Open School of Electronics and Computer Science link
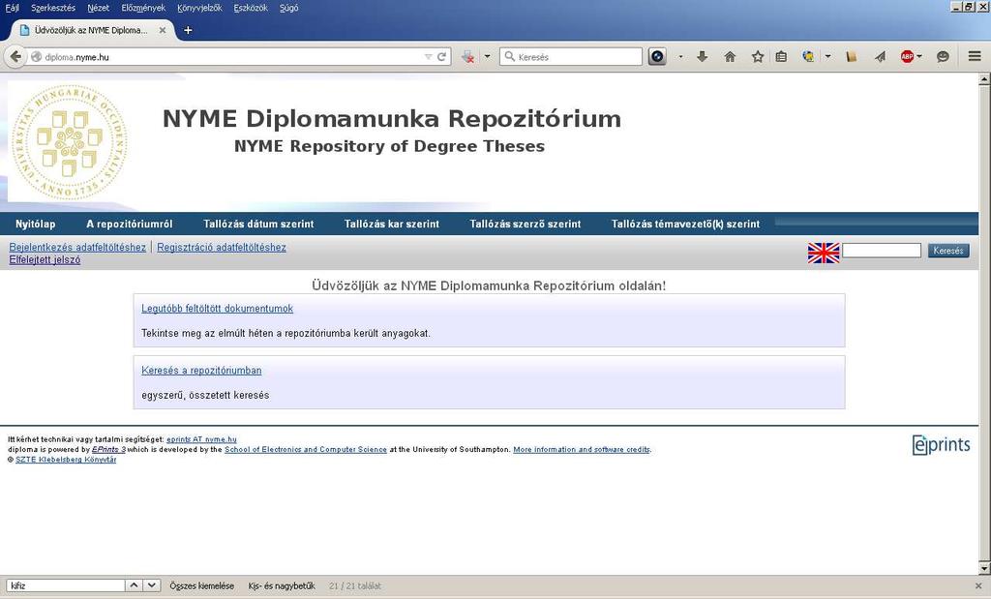Image resolution: width=991 pixels, height=599 pixels. [306, 449]
